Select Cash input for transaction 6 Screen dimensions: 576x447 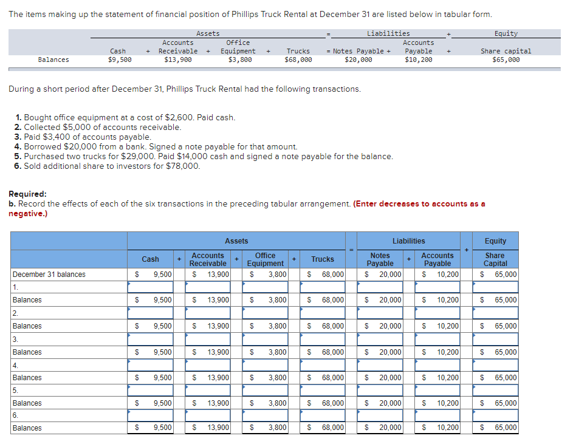150,415
